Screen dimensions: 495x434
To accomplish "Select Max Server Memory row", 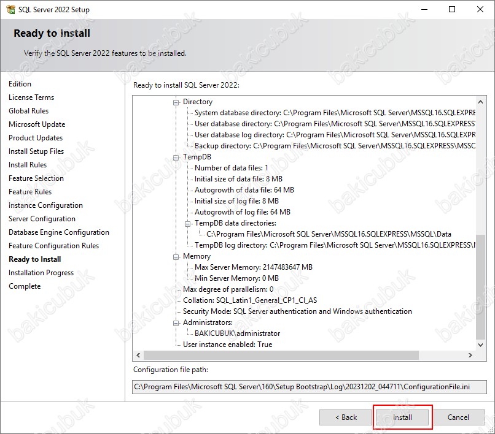I will point(254,267).
